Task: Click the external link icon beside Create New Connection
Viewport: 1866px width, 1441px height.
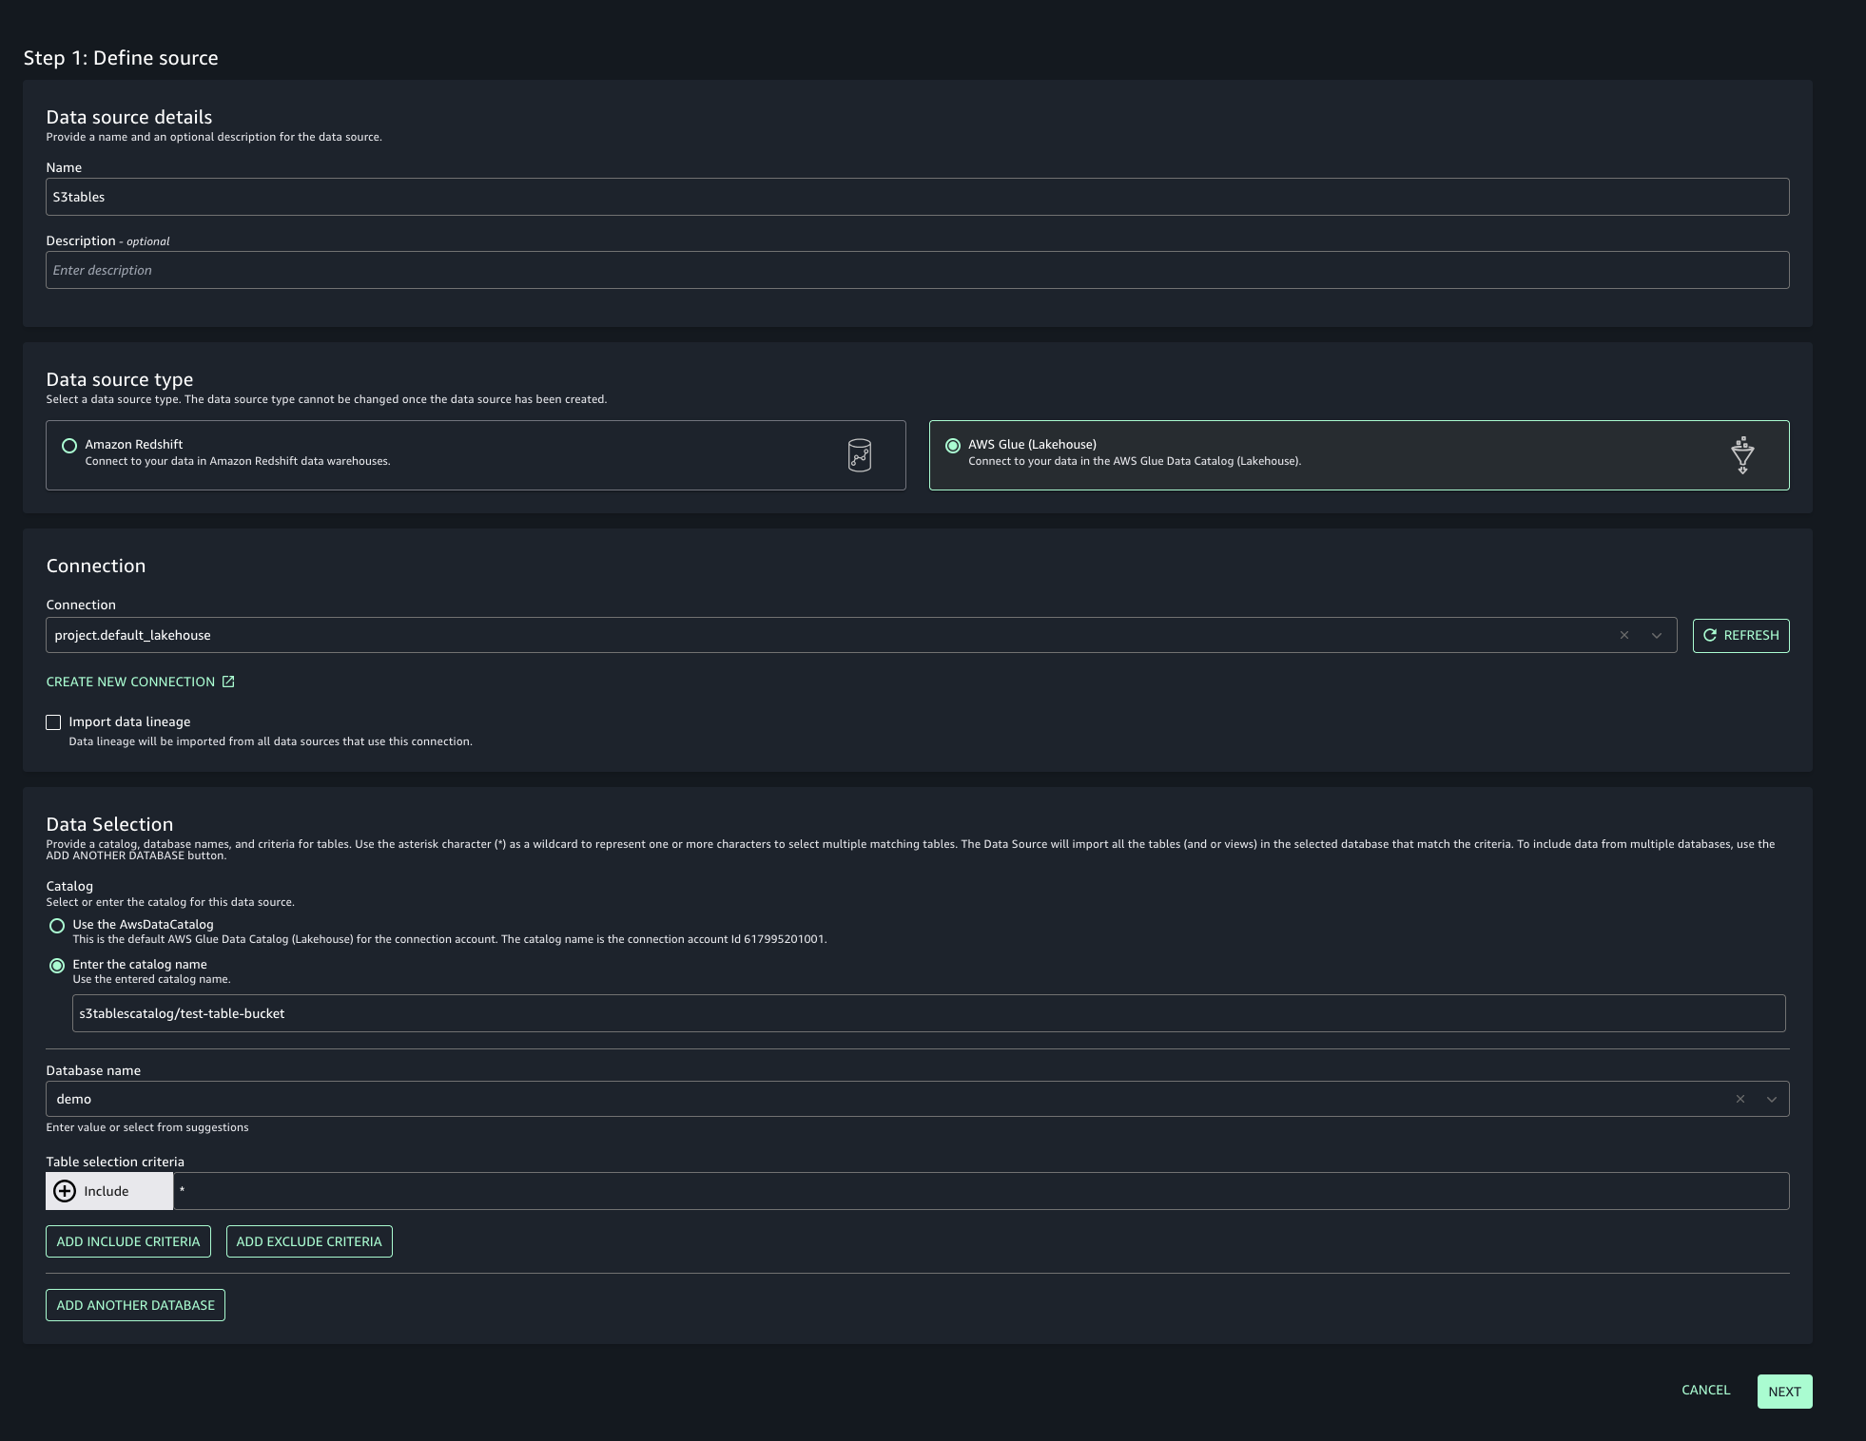Action: point(228,682)
